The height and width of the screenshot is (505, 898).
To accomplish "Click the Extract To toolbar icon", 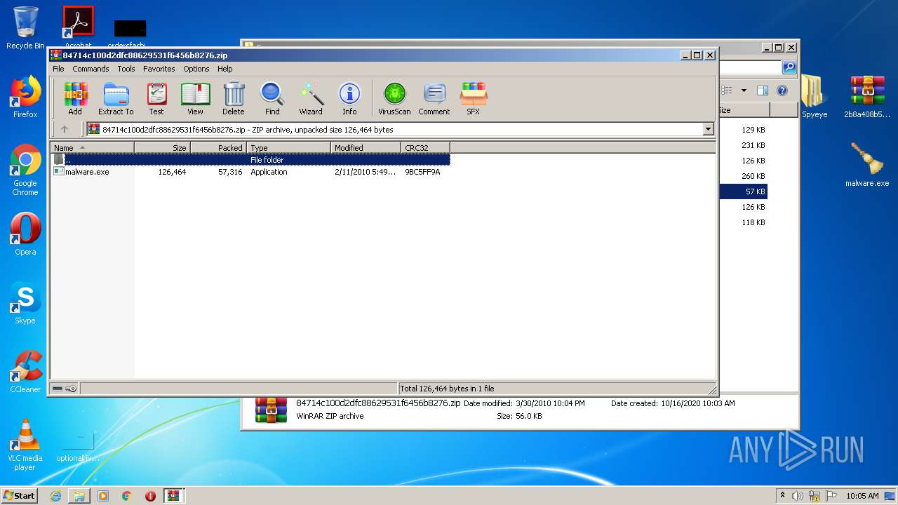I will click(116, 98).
